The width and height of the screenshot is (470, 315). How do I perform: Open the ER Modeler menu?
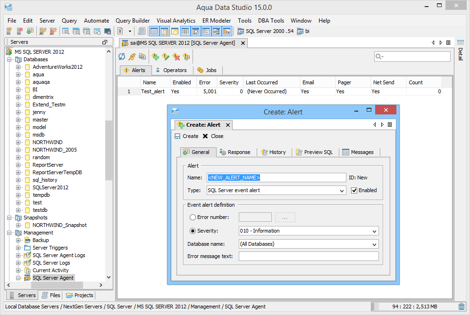click(217, 21)
